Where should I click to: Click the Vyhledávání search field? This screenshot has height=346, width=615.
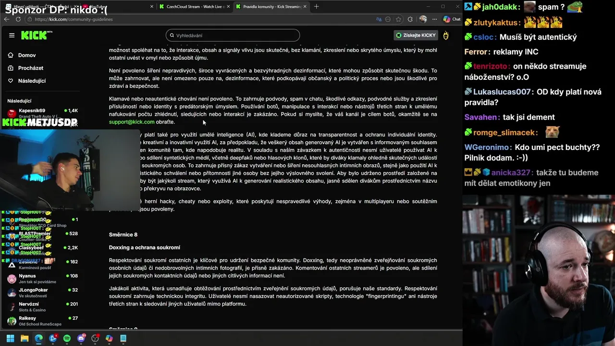(233, 35)
